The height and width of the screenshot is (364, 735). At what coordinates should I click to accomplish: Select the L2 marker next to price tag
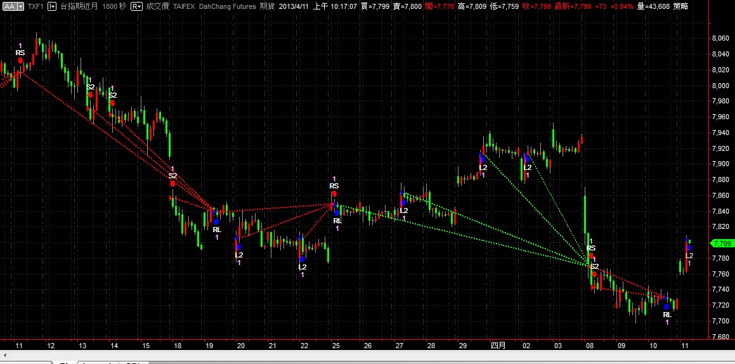click(689, 256)
